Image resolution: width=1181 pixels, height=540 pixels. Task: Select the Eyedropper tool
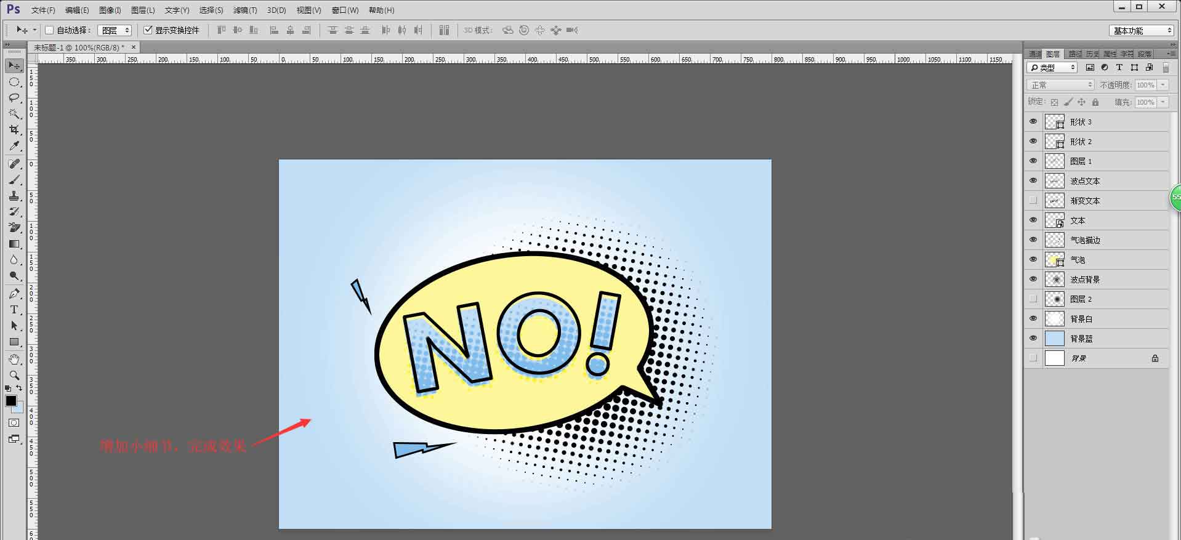(x=14, y=146)
